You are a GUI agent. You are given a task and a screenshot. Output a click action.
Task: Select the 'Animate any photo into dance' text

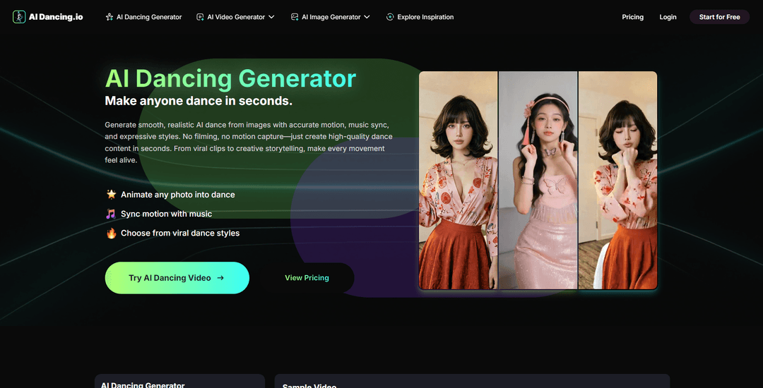click(x=177, y=195)
